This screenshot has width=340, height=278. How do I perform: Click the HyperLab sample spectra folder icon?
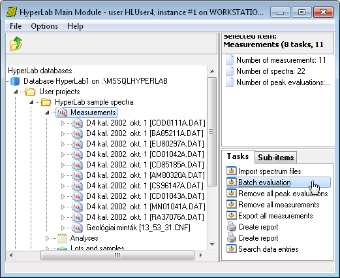(46, 102)
